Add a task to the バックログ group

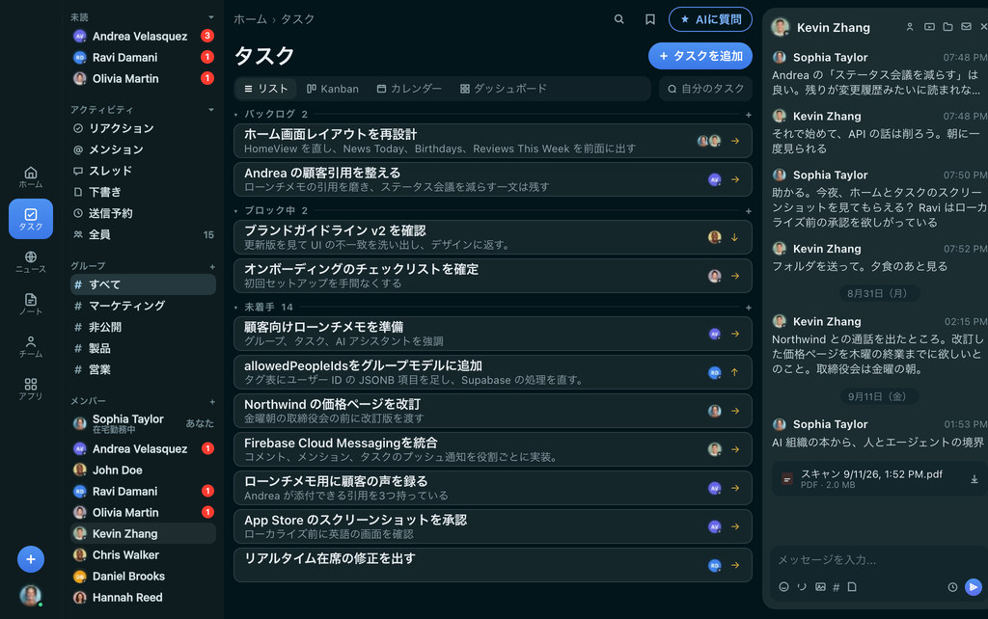pos(748,115)
